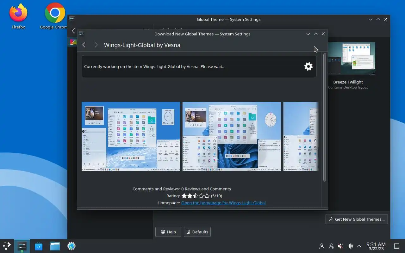The width and height of the screenshot is (405, 253).
Task: Open the user switch tray icon
Action: tap(331, 246)
